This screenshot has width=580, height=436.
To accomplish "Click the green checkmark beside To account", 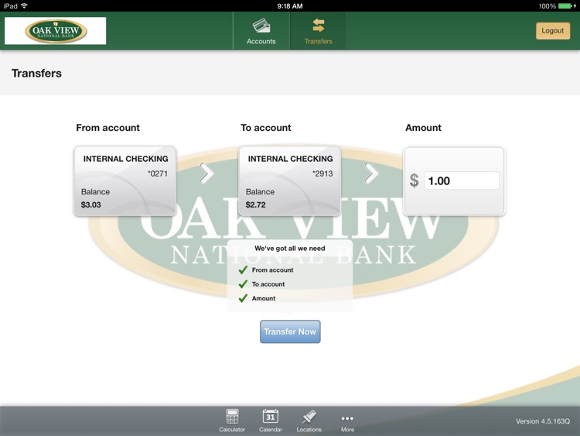I will click(243, 284).
